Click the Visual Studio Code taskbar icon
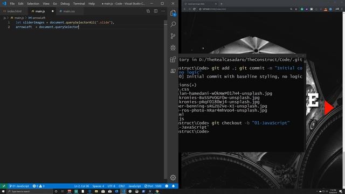Viewport: 345px width, 194px height. coord(123,191)
